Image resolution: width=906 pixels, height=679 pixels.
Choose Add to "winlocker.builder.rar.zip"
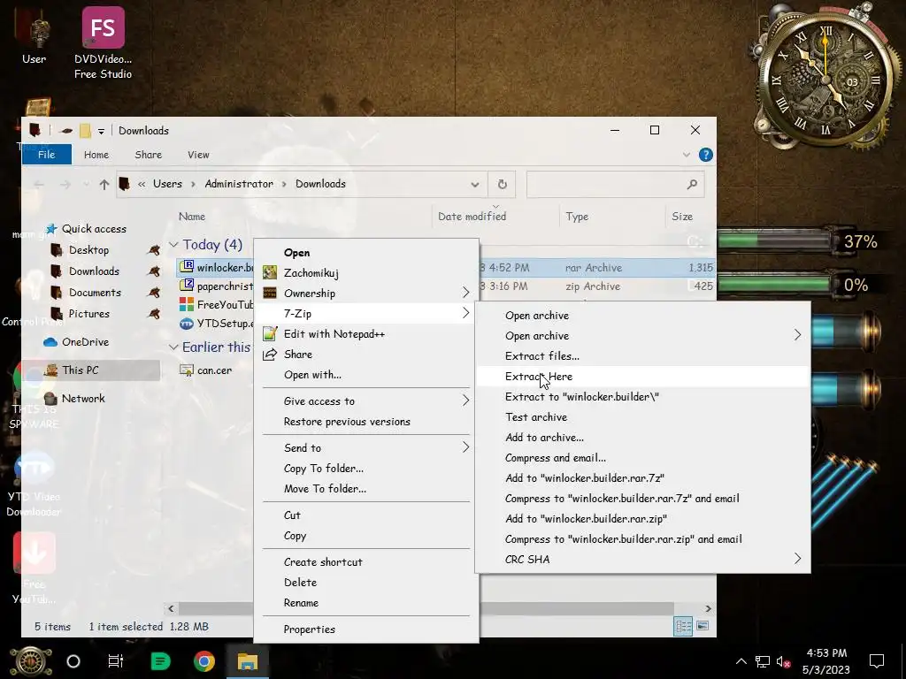point(642,518)
